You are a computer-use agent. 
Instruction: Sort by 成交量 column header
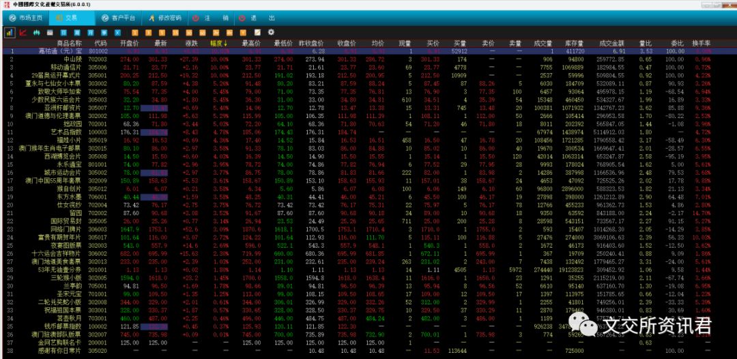pyautogui.click(x=543, y=43)
